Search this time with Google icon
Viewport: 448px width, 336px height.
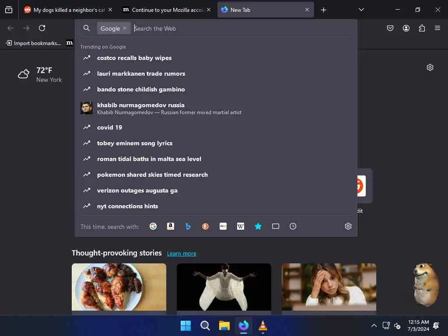coord(153,226)
